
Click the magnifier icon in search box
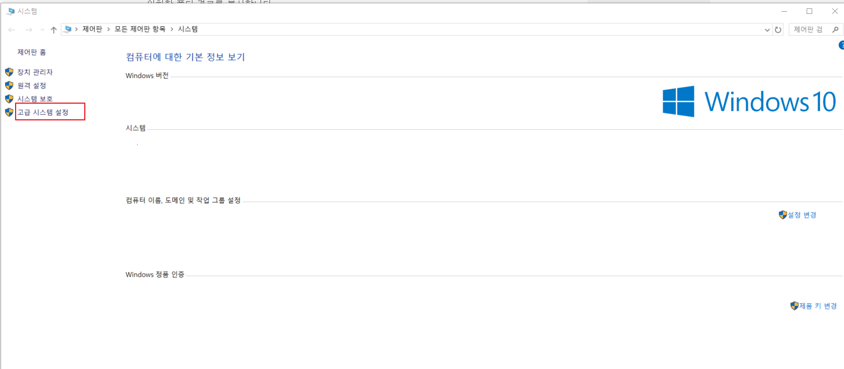point(835,30)
